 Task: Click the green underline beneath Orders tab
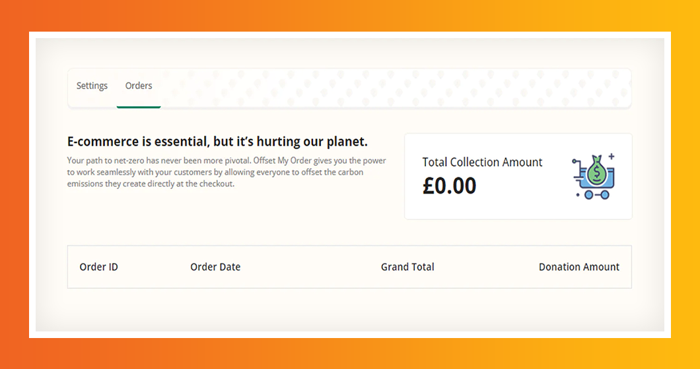[139, 106]
